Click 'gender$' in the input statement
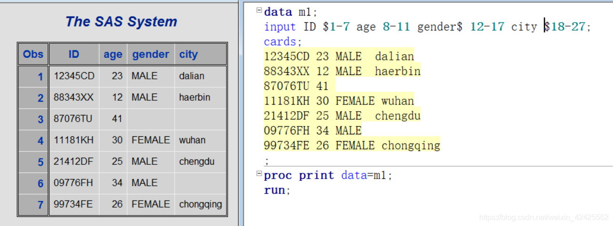The image size is (613, 226). coord(440,27)
